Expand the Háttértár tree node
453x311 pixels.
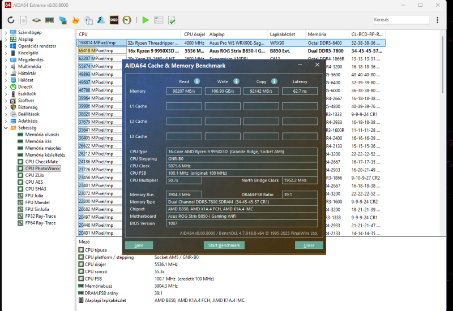click(x=6, y=74)
